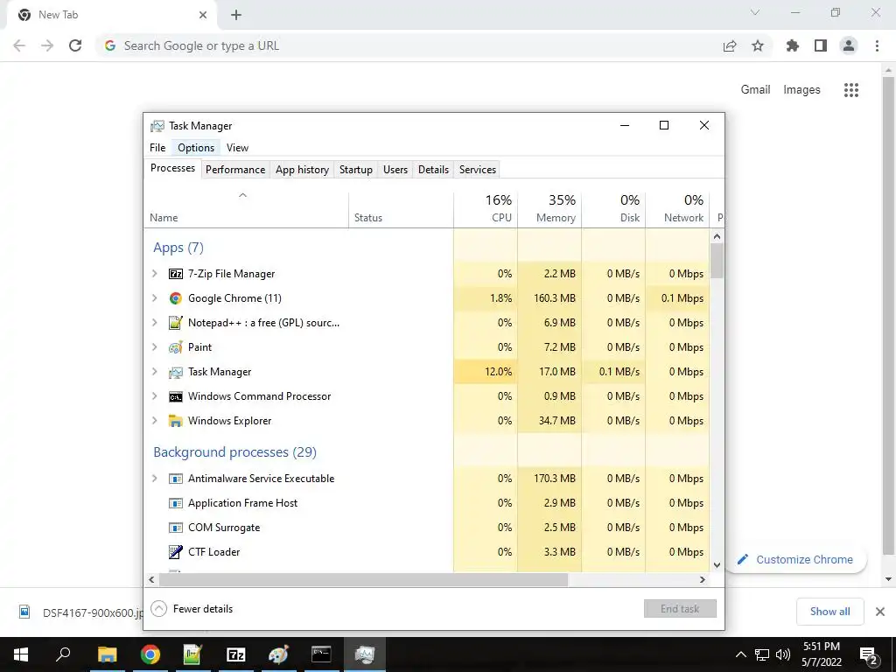Click the Paint process icon in Task Manager
Viewport: 896px width, 672px height.
click(175, 347)
